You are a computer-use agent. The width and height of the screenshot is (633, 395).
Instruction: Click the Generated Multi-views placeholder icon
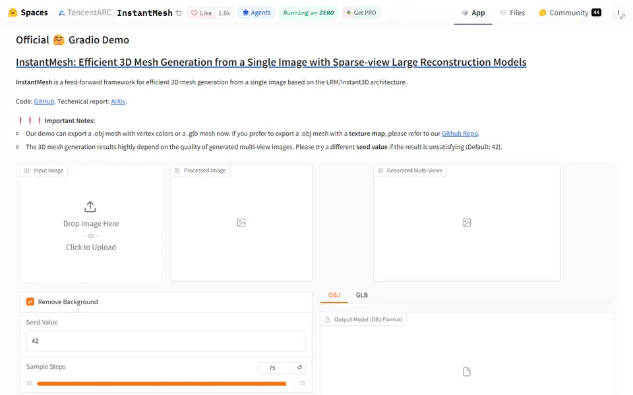(x=467, y=223)
